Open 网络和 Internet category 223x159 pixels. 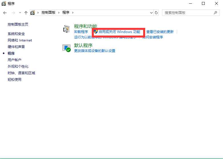[20, 40]
